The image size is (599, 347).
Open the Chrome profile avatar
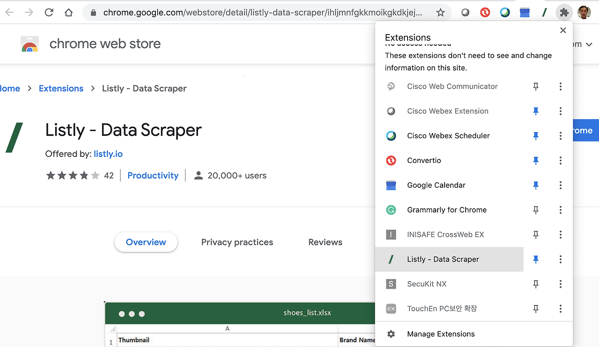pyautogui.click(x=584, y=13)
